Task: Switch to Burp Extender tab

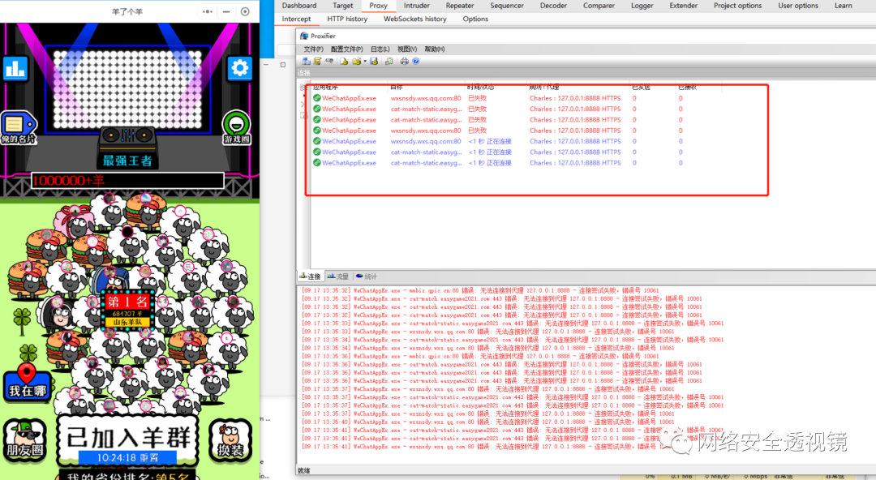Action: 683,6
